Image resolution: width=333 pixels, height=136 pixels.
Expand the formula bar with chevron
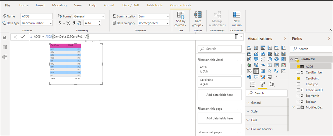click(241, 37)
